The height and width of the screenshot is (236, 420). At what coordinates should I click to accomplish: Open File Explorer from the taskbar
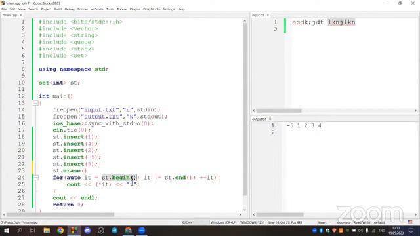[47, 230]
